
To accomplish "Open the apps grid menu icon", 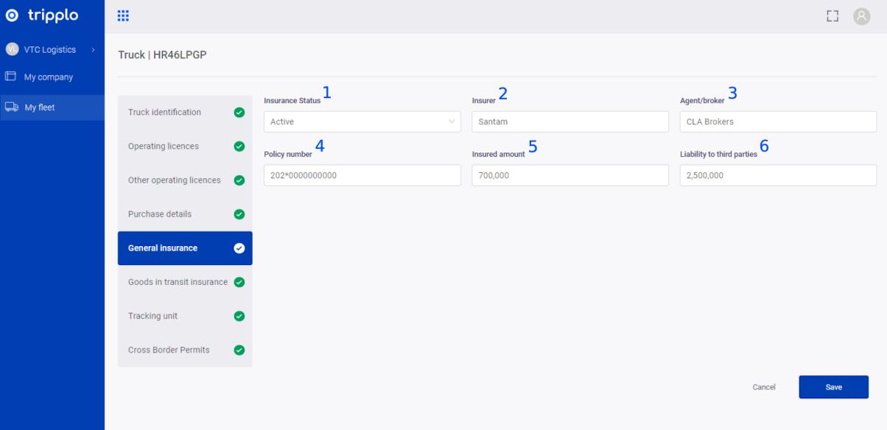I will point(123,16).
